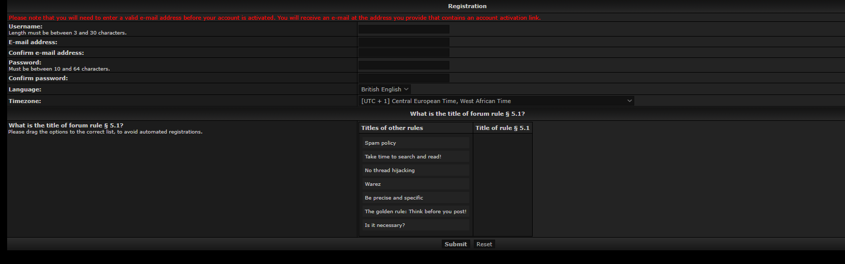Focus the Confirm password field
Screen dimensions: 845x264
(x=404, y=78)
